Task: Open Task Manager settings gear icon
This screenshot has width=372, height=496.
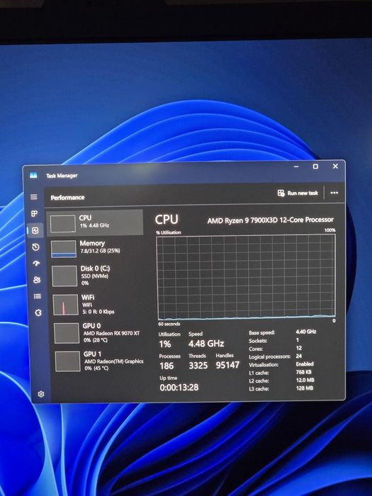Action: (41, 394)
